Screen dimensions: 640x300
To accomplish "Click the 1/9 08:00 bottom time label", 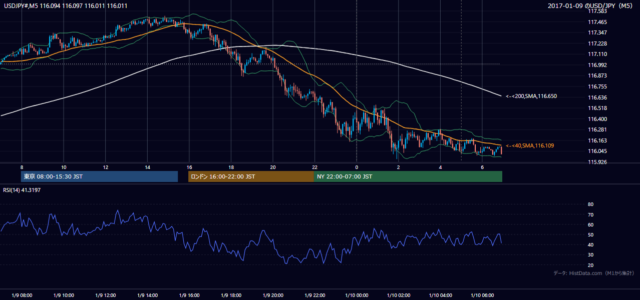I will tap(22, 295).
